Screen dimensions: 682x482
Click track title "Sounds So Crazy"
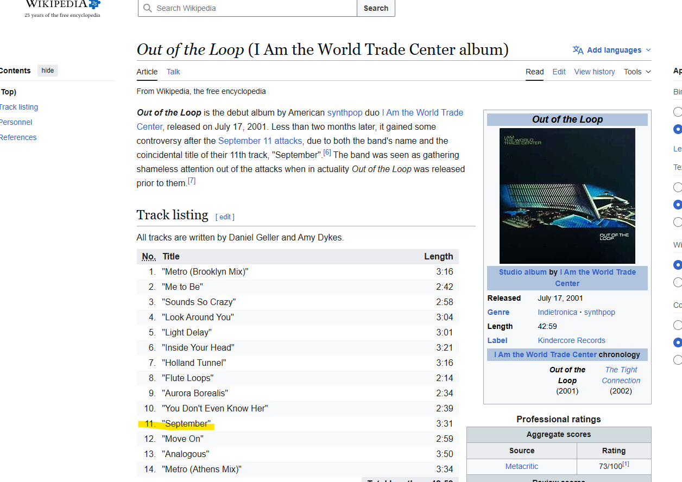199,302
